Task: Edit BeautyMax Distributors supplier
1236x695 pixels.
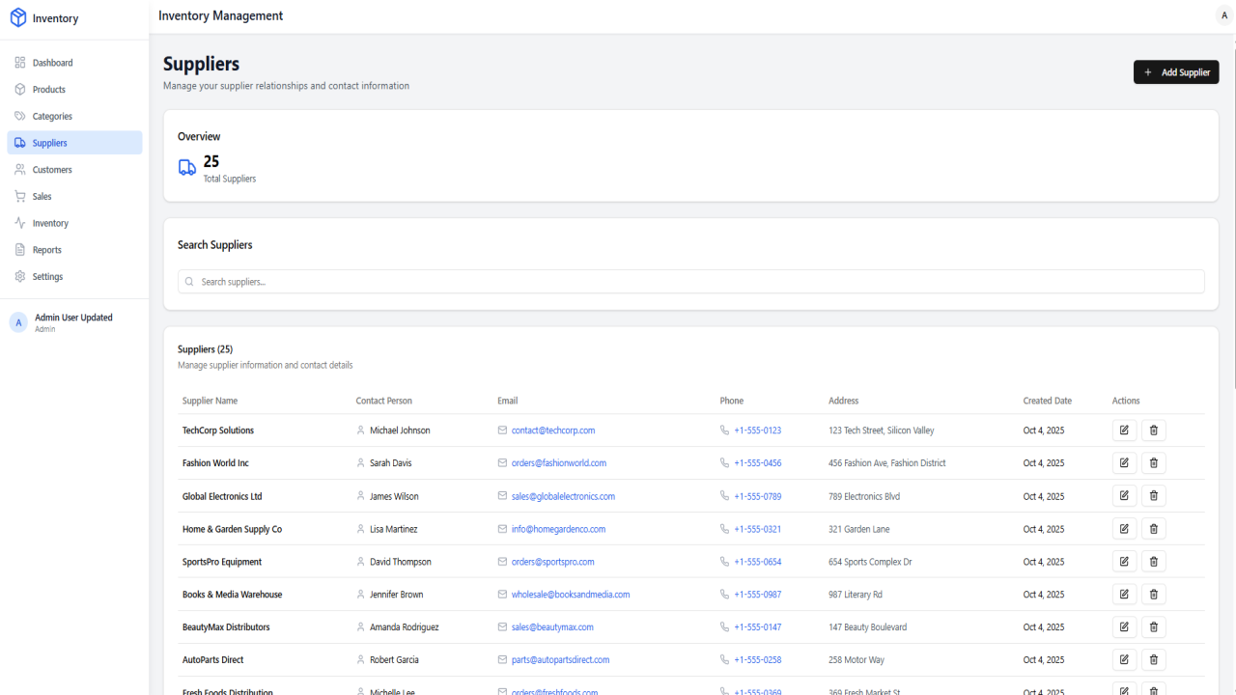Action: (1124, 627)
